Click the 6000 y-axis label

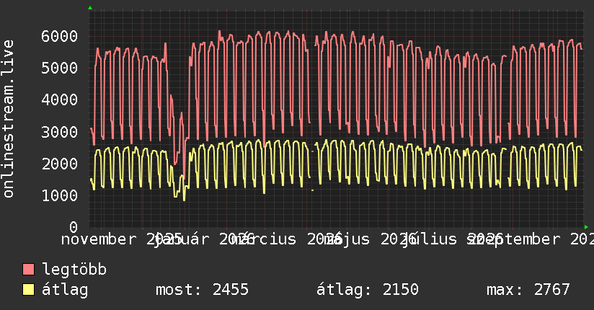click(x=60, y=36)
